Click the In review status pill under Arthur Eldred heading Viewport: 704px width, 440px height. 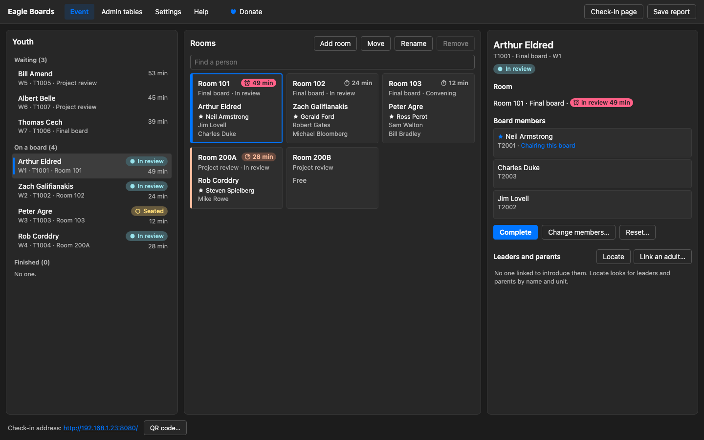coord(514,69)
